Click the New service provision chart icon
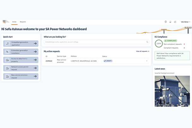 pyautogui.click(x=7, y=76)
